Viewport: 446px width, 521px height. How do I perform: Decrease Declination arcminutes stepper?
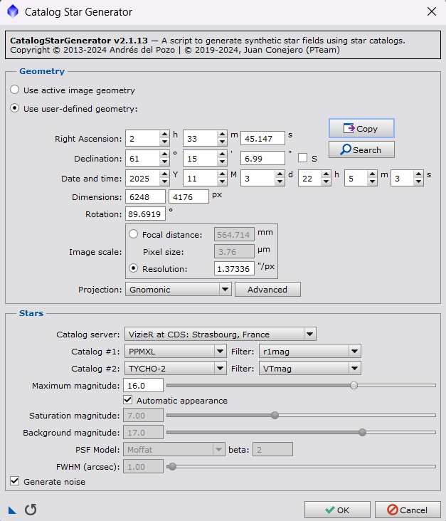[x=222, y=162]
